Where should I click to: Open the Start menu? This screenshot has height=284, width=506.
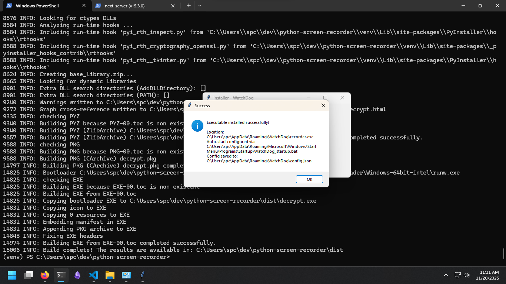tap(12, 275)
